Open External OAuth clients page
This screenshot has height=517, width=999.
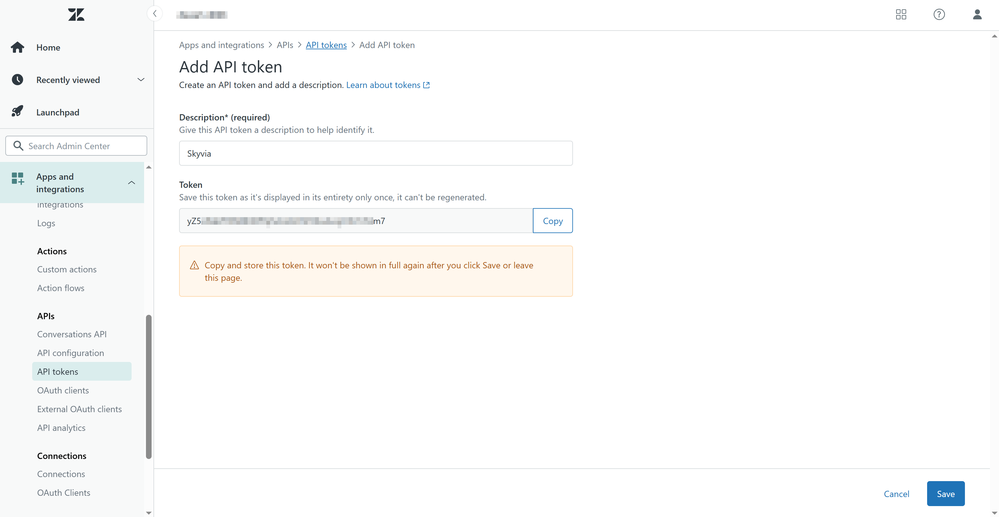79,409
